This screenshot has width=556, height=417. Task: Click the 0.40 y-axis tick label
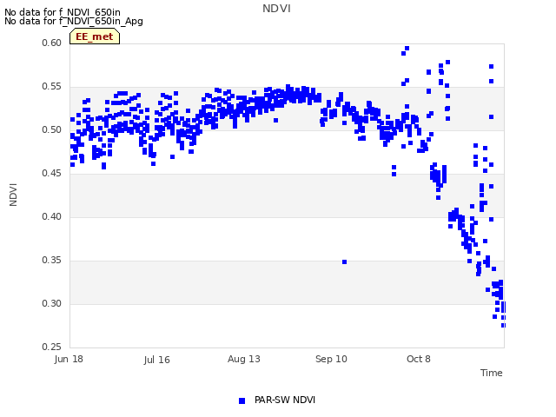52,216
